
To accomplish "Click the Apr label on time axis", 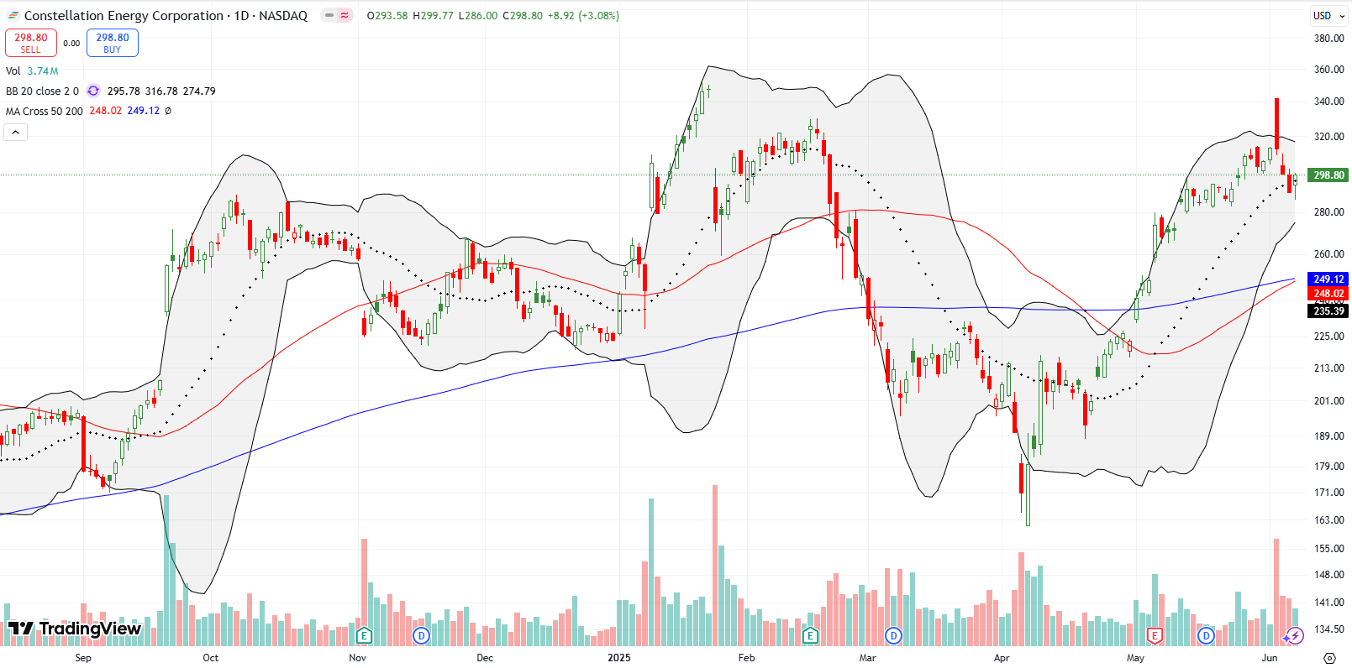I will (1002, 658).
